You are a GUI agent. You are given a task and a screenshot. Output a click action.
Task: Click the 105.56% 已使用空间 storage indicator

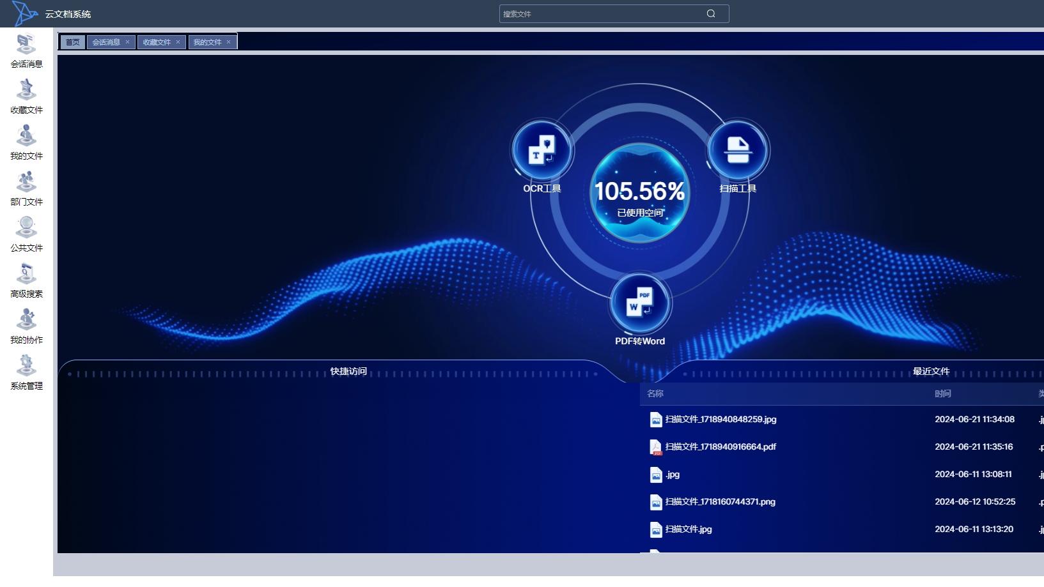click(x=639, y=194)
